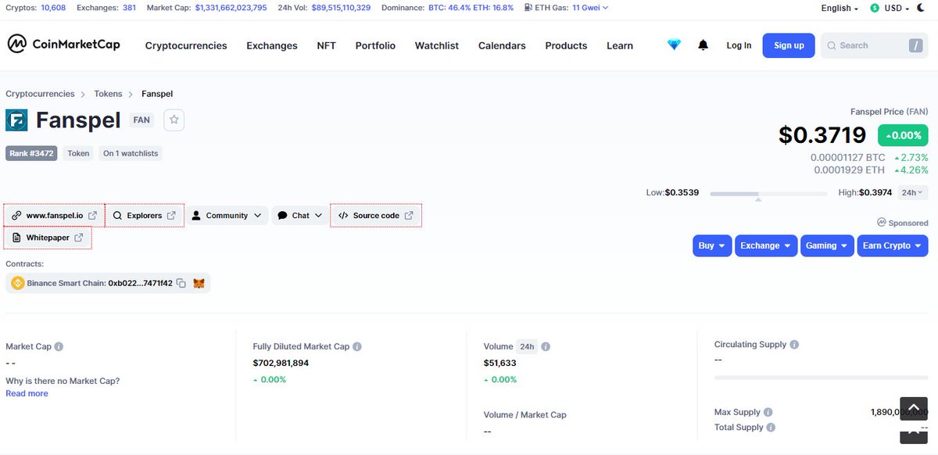Add token to MetaMask fox icon
Viewport: 938px width, 455px height.
coord(199,283)
